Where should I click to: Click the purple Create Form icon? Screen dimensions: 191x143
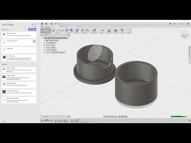point(71,30)
